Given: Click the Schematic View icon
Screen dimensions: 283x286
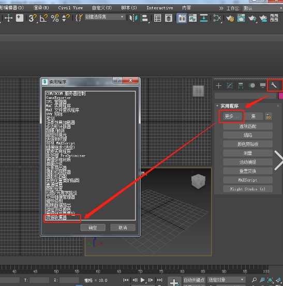Looking at the screenshot, I should coord(217,18).
